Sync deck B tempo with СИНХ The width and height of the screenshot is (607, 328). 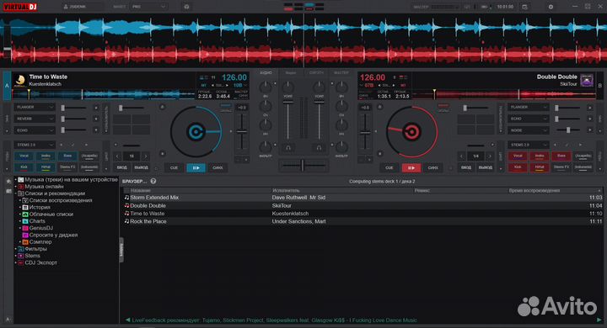tap(432, 167)
